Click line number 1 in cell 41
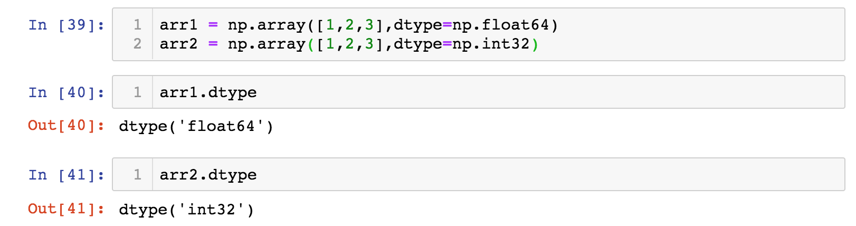 pyautogui.click(x=137, y=174)
